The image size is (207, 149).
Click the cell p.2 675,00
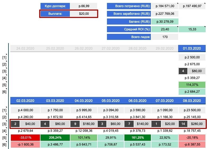point(192,64)
